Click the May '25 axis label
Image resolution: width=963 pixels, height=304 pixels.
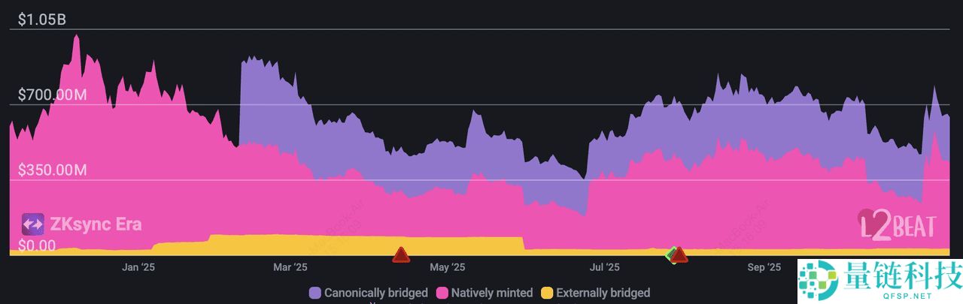coord(448,266)
